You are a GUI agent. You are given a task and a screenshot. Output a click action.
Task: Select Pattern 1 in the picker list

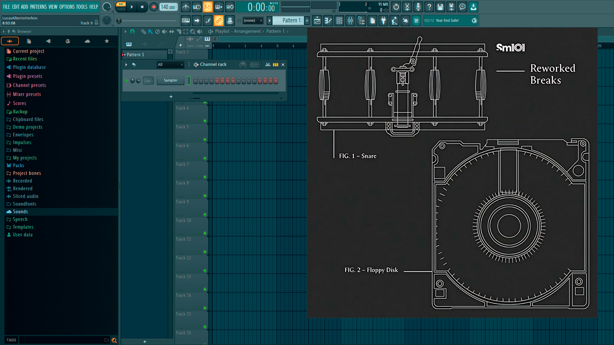pos(144,54)
